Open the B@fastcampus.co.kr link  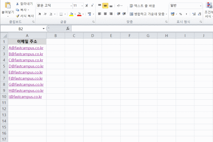click(x=26, y=54)
